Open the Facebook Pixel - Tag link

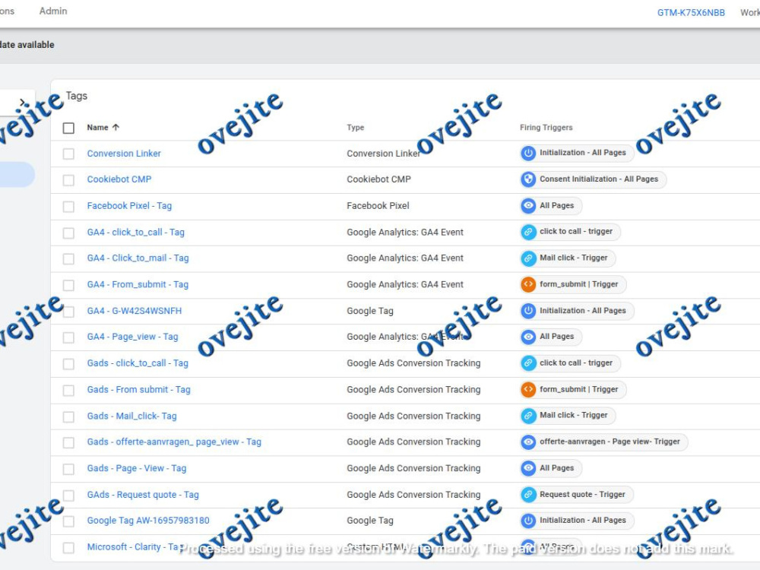129,205
